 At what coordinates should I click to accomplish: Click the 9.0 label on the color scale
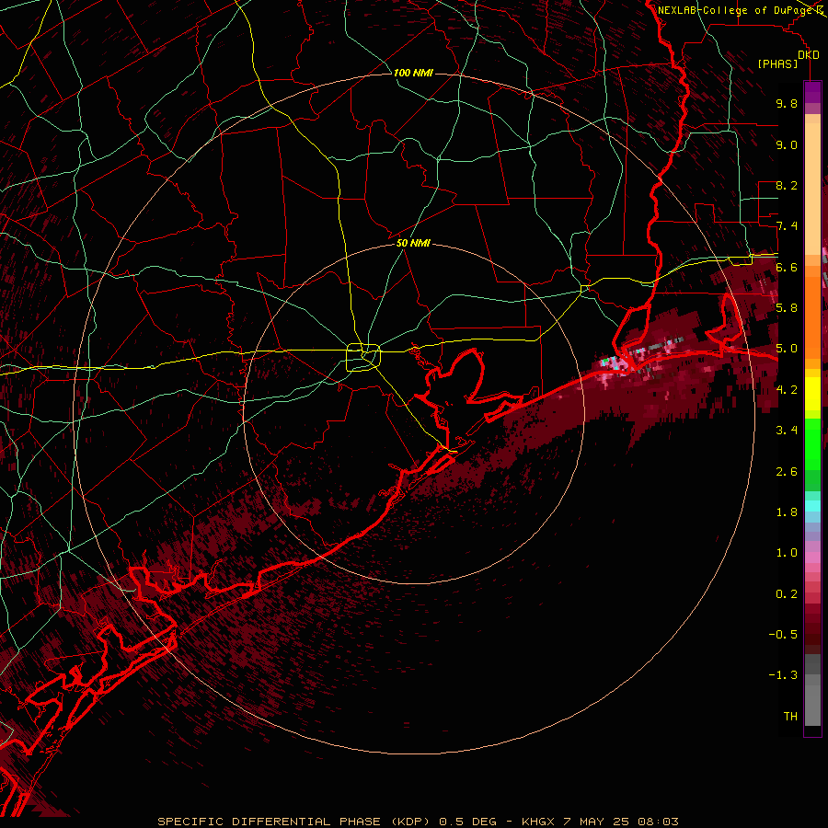(x=787, y=144)
